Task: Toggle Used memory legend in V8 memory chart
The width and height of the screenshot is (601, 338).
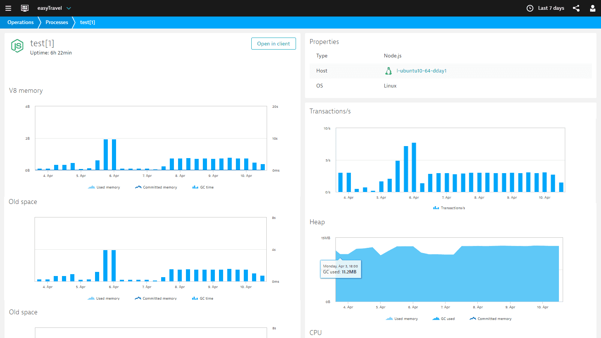Action: tap(104, 187)
